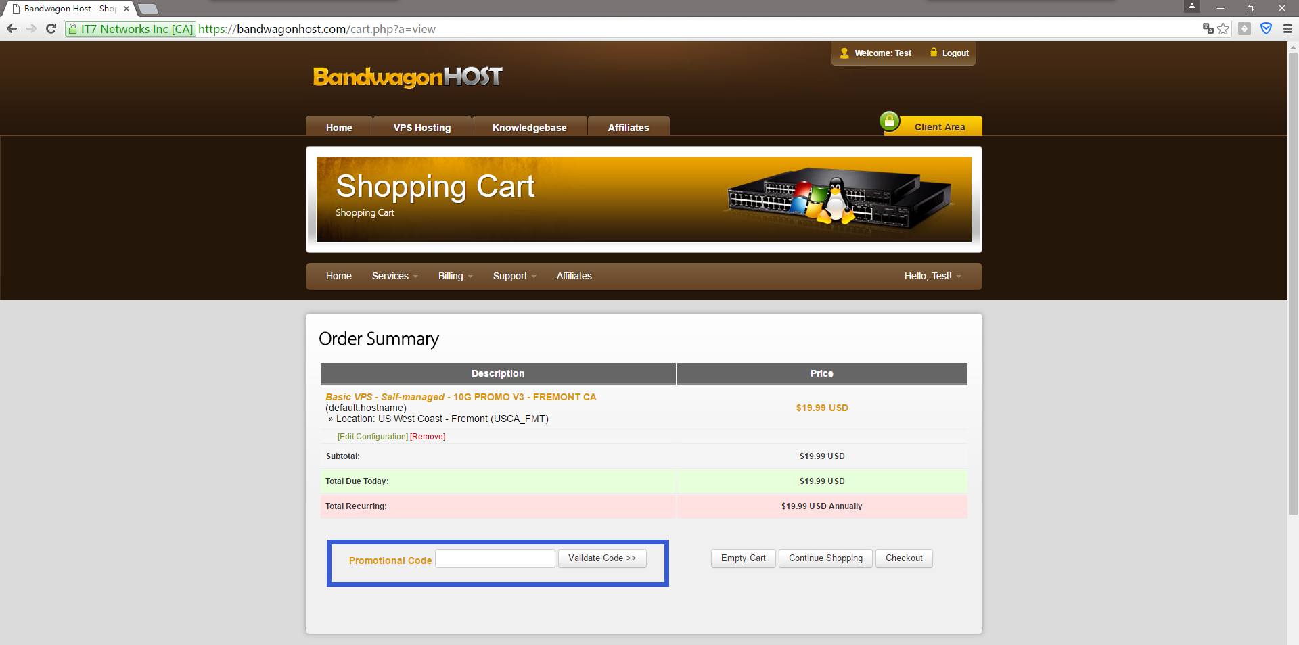Close the Bandwagon Host browser tab
The width and height of the screenshot is (1299, 645).
click(x=127, y=9)
